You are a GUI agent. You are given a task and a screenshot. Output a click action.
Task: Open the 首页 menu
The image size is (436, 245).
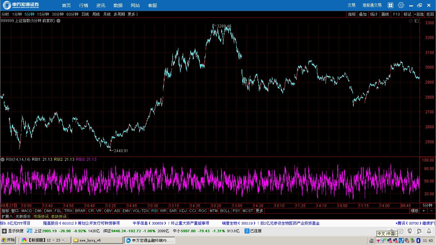click(66, 5)
